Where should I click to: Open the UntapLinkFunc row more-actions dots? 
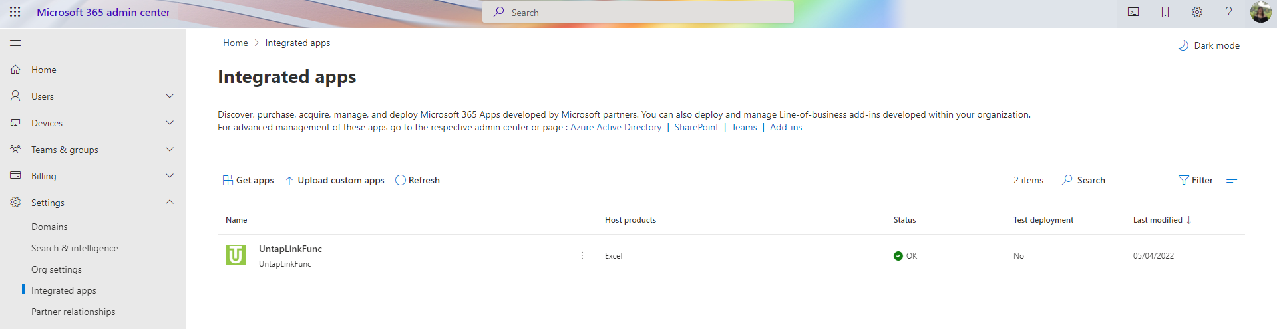point(582,255)
